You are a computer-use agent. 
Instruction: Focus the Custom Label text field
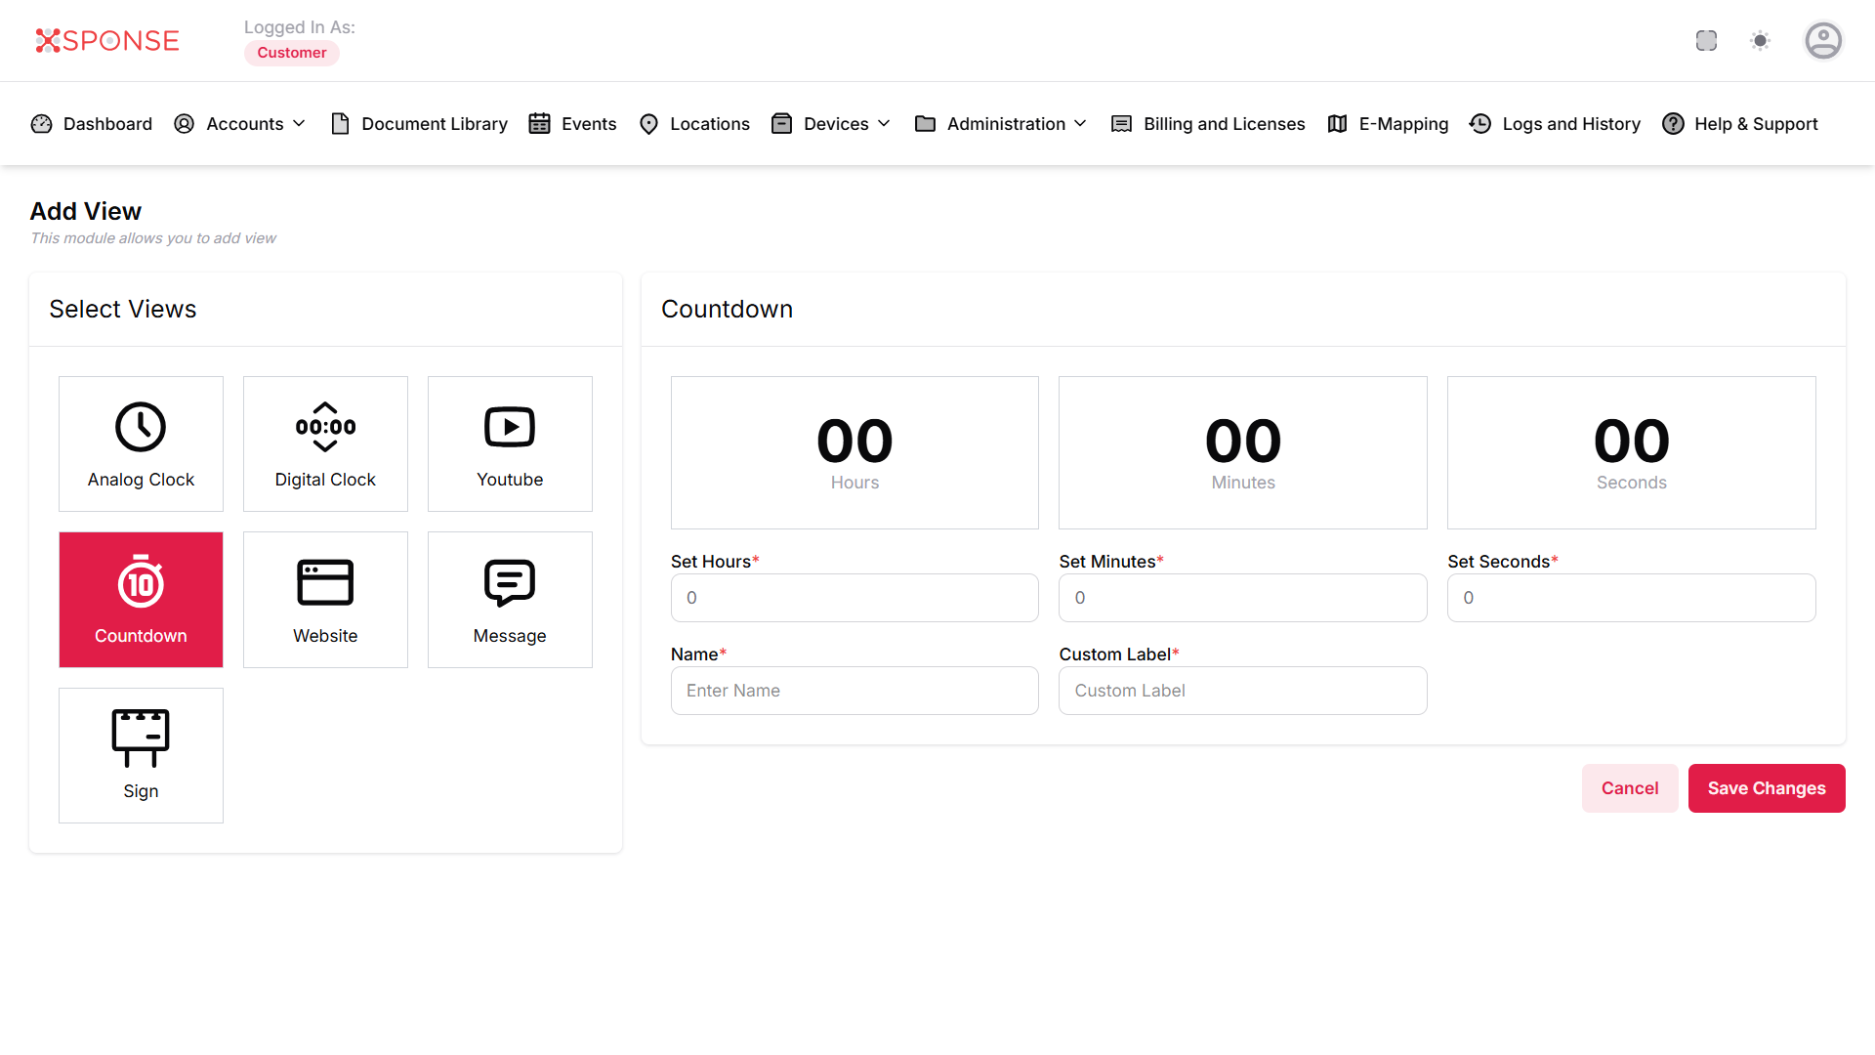point(1242,691)
